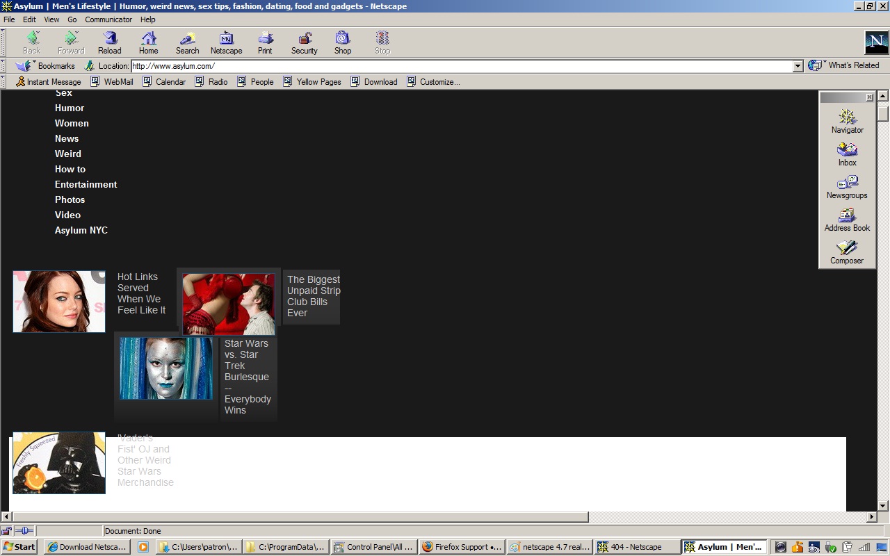Open the Search toolbar button
The image size is (890, 556).
pyautogui.click(x=187, y=42)
